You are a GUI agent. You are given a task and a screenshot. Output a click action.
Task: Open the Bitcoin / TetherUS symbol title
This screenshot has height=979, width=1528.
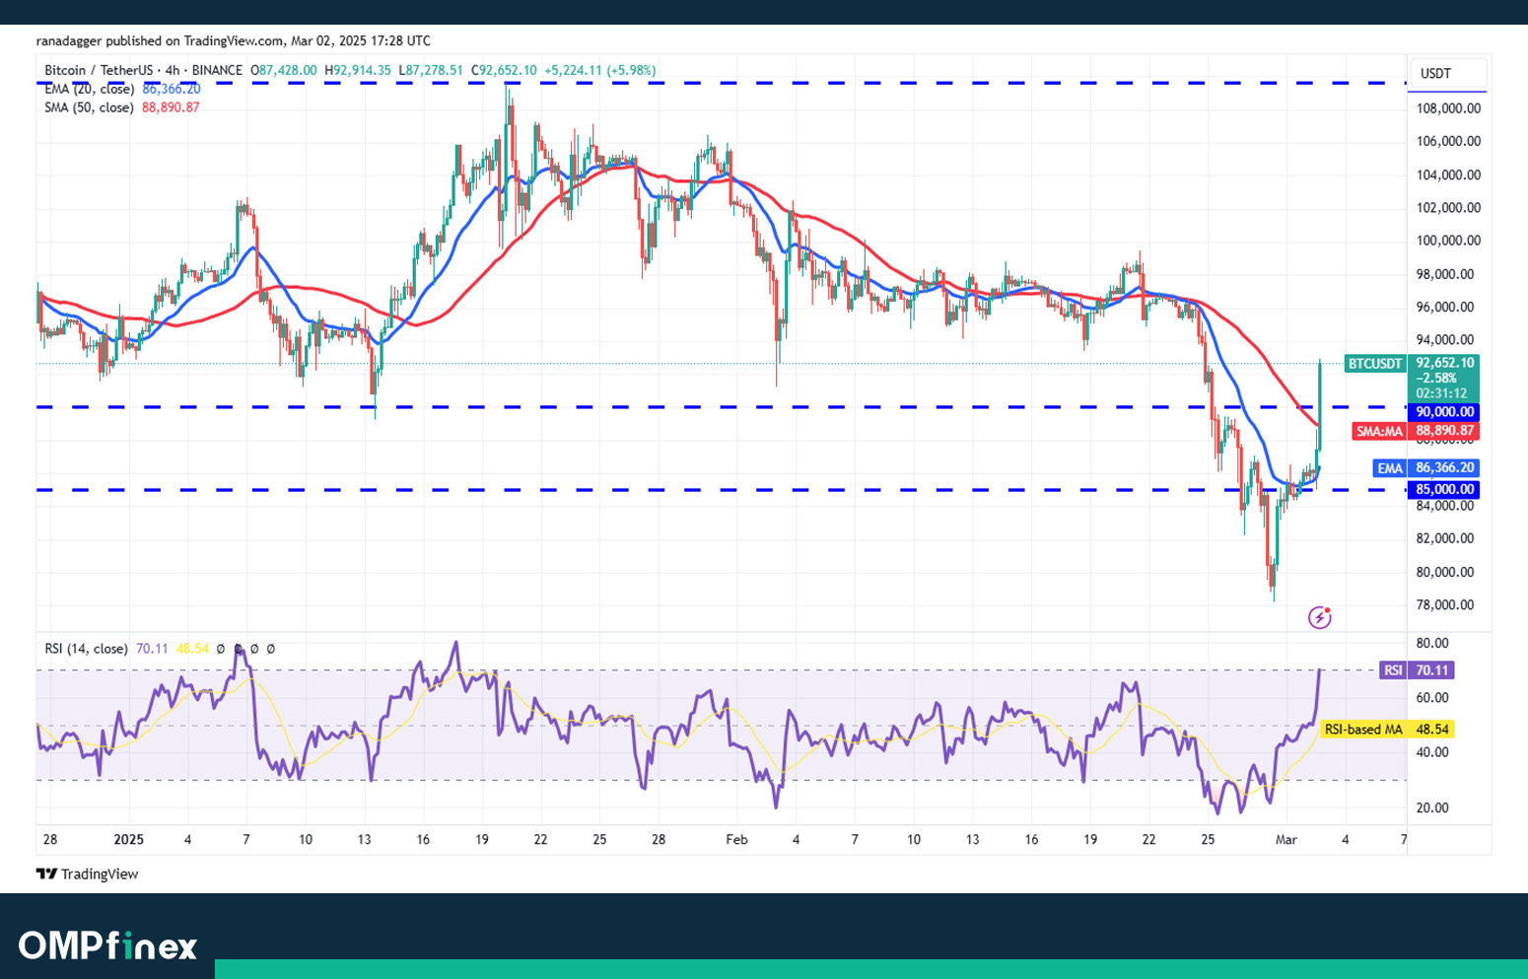coord(99,70)
